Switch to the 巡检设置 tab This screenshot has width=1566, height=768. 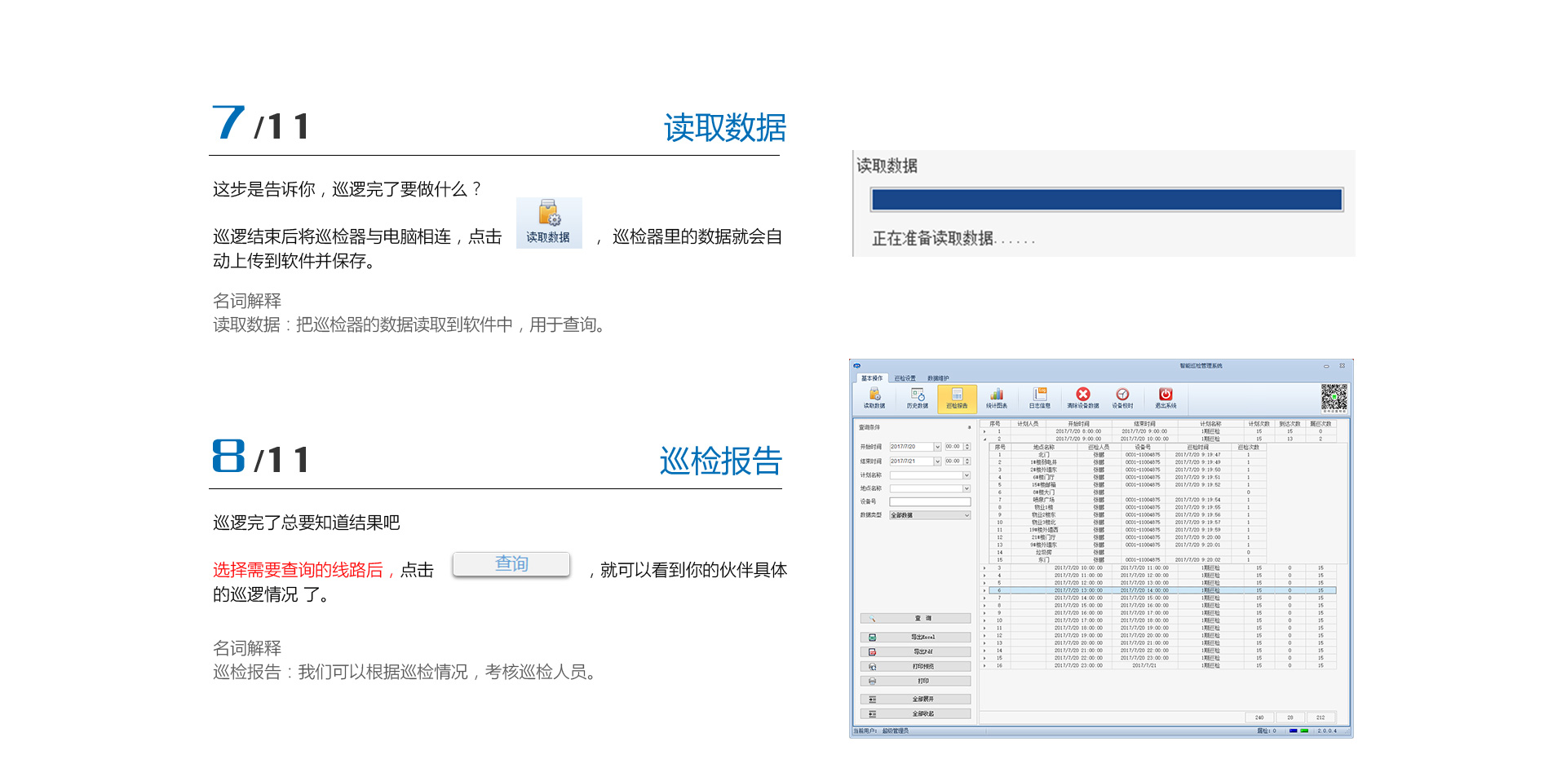coord(905,378)
